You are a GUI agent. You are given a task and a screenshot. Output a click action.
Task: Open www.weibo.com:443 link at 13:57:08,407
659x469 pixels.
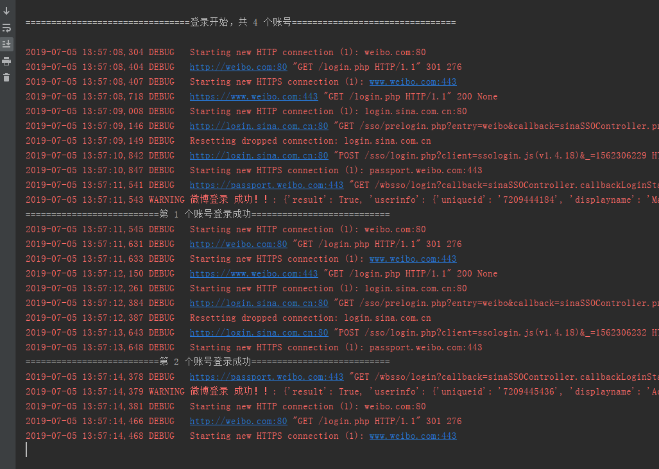pyautogui.click(x=413, y=81)
